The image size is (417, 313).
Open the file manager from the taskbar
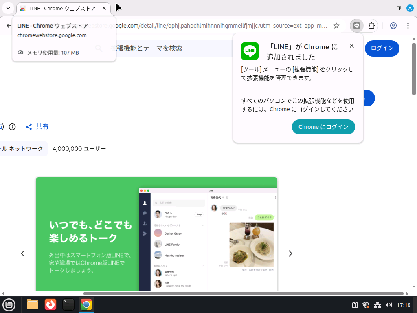click(32, 304)
